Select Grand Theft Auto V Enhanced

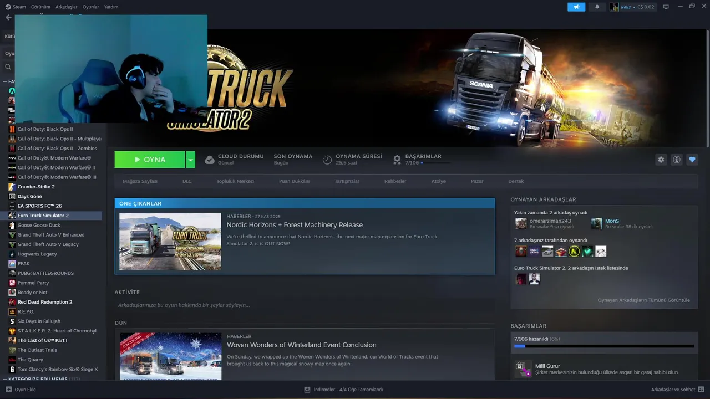[51, 235]
